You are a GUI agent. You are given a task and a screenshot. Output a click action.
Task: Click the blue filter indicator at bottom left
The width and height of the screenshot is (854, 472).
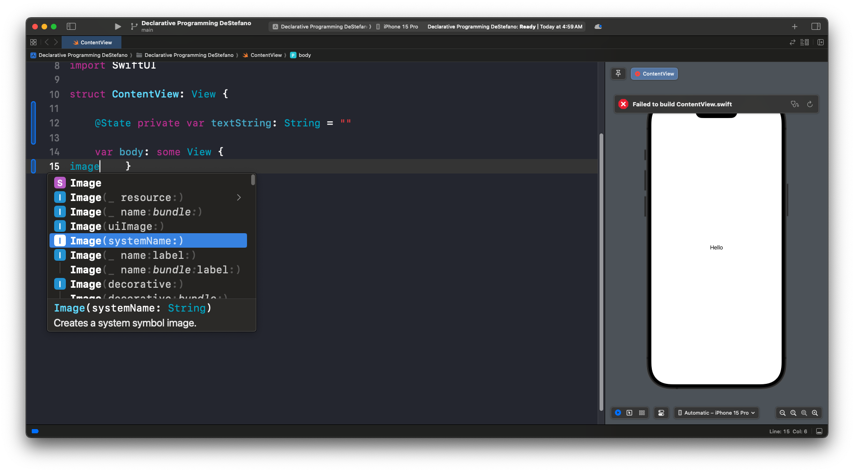[x=35, y=431]
